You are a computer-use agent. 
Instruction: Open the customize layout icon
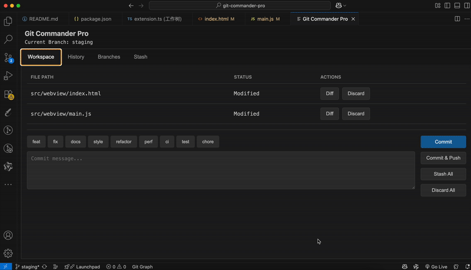click(x=437, y=5)
